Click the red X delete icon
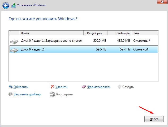The image size is (168, 127). (x=52, y=87)
